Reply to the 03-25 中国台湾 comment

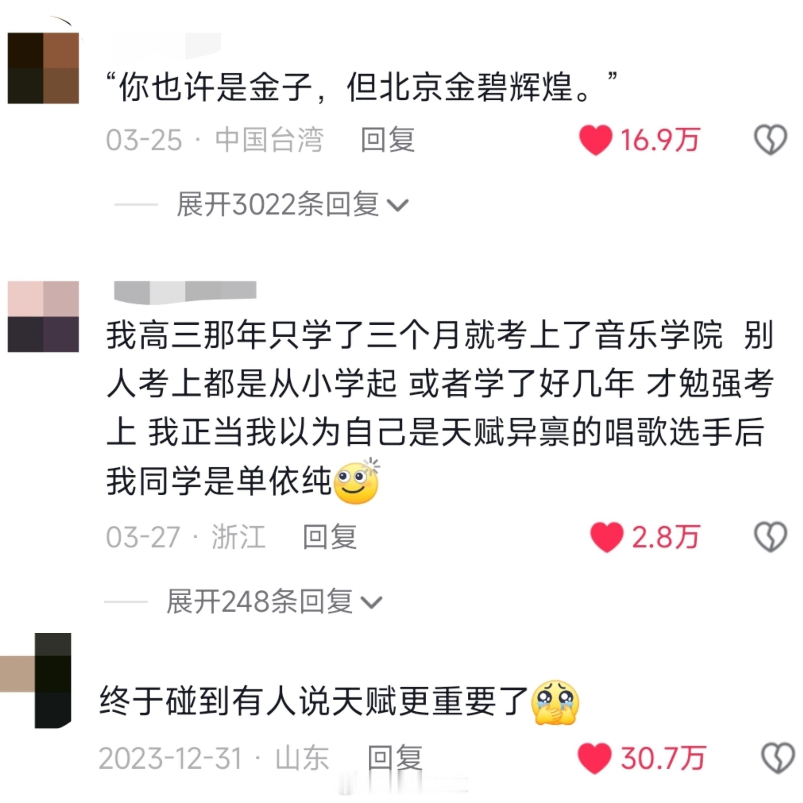click(x=387, y=140)
